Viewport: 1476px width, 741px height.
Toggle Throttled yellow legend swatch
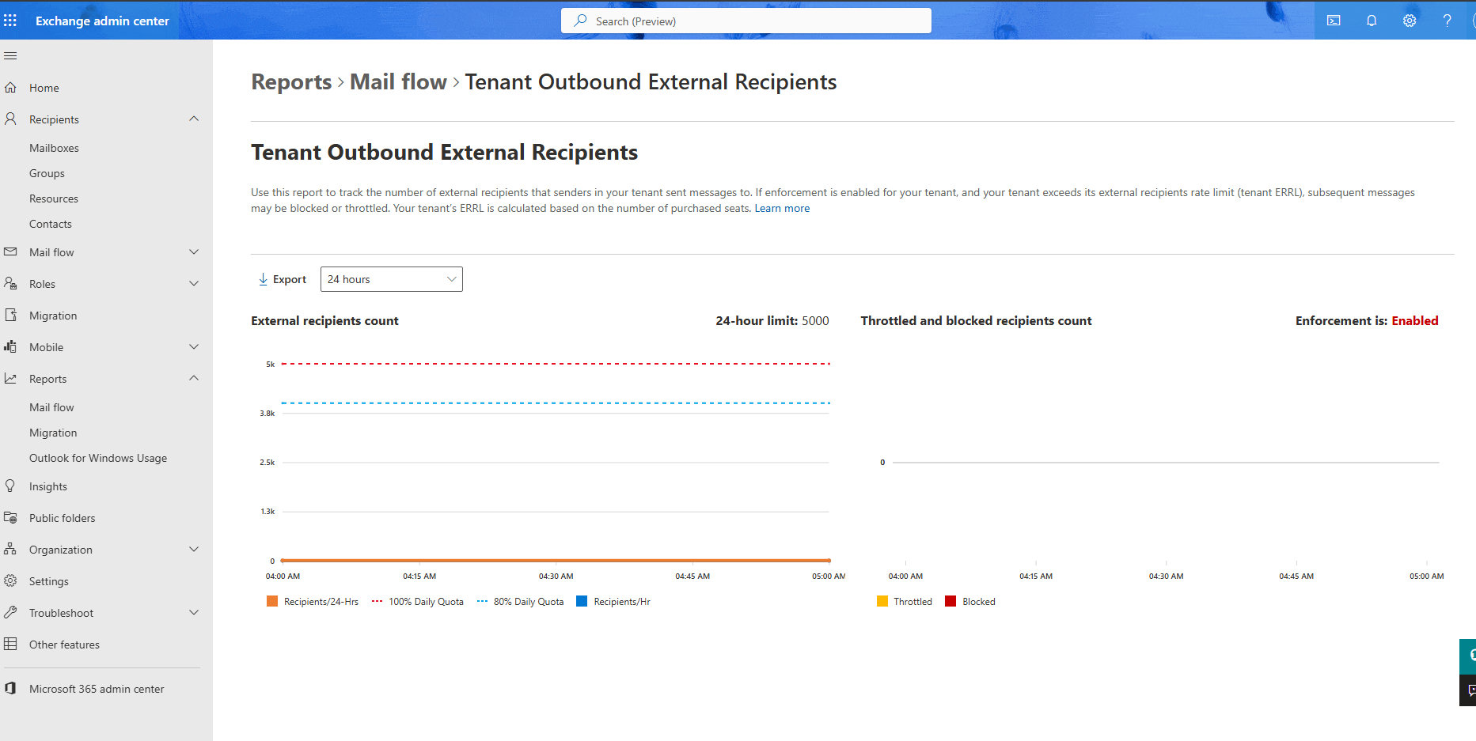(882, 601)
